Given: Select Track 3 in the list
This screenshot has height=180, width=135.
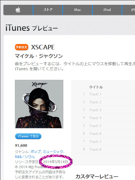Looking at the screenshot, I should [x=105, y=110].
